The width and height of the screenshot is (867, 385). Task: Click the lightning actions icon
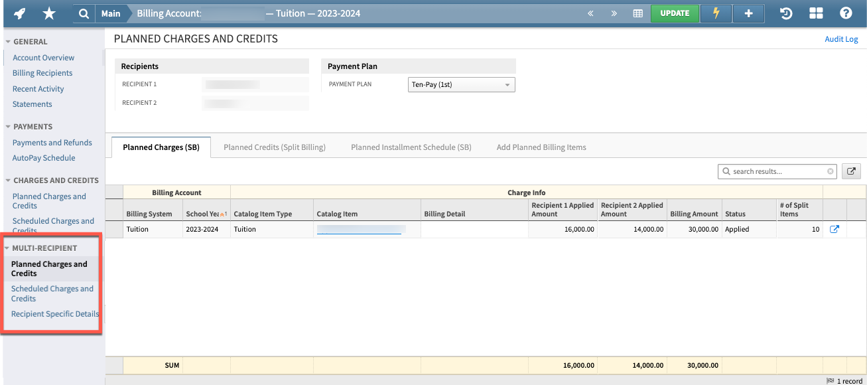click(715, 13)
